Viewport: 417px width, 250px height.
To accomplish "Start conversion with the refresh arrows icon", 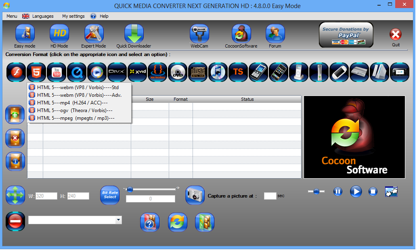I will [177, 222].
